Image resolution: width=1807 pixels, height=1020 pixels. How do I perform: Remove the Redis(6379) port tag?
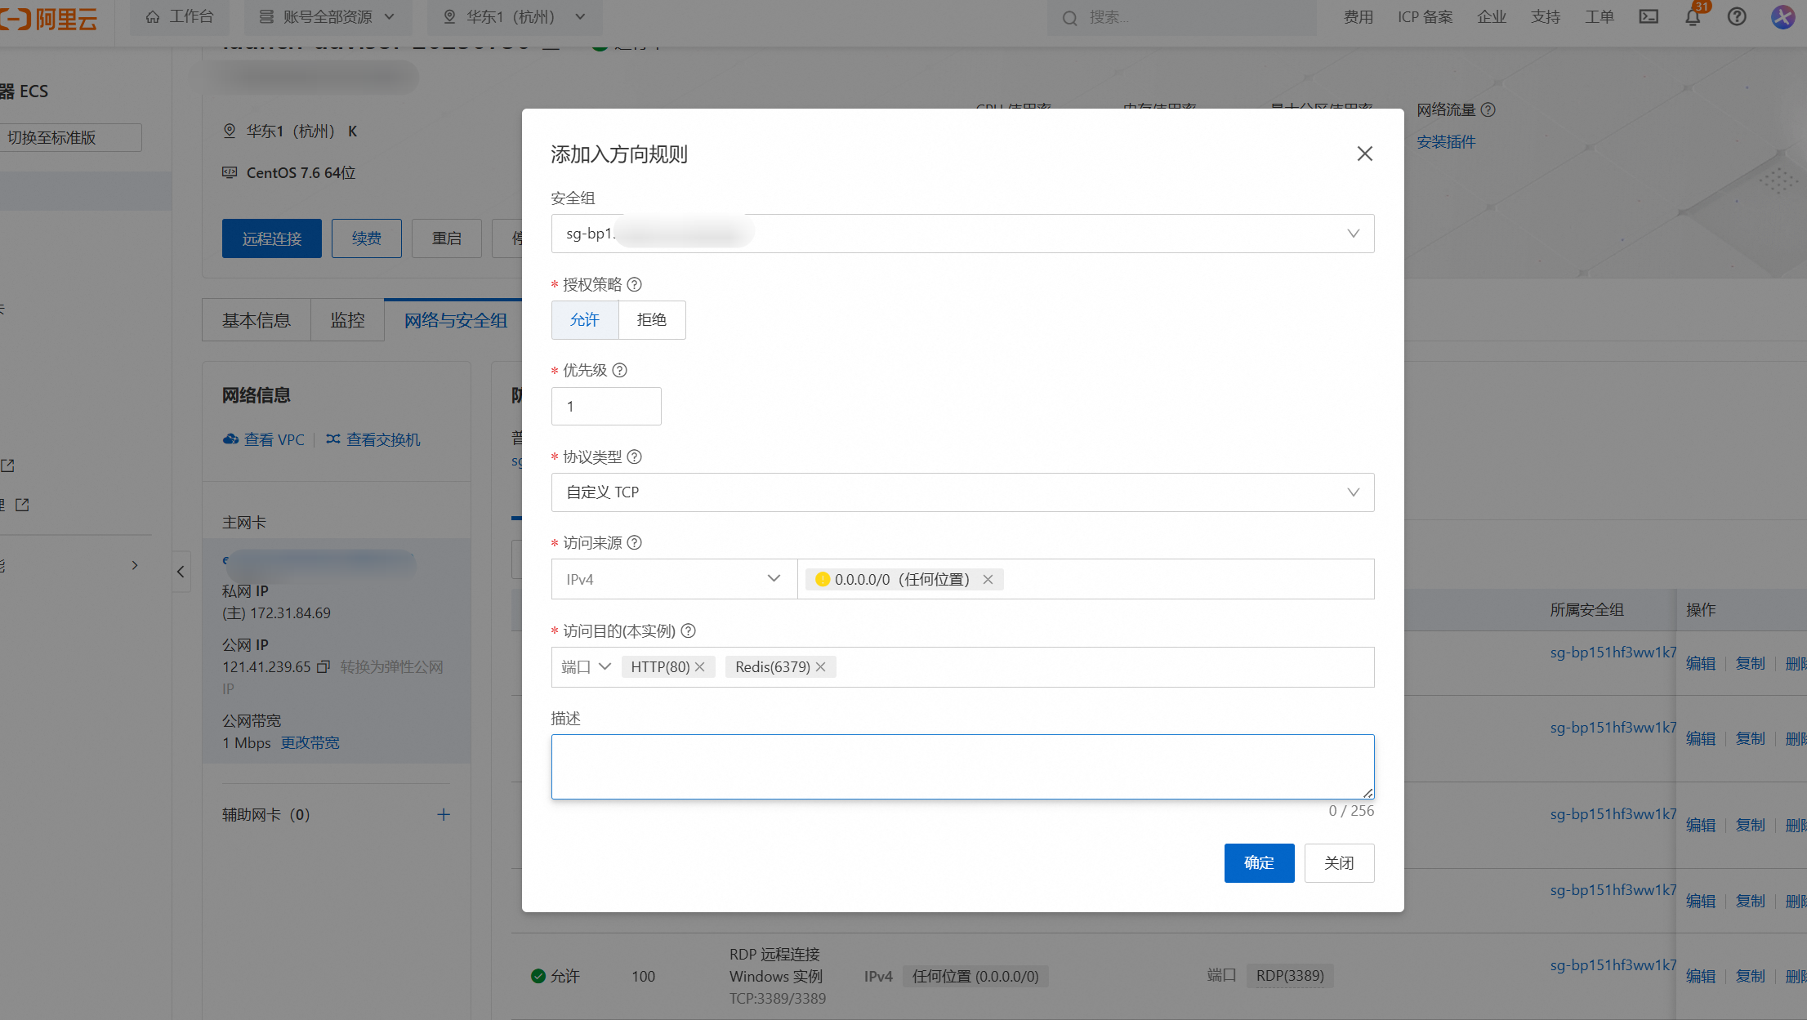point(820,667)
